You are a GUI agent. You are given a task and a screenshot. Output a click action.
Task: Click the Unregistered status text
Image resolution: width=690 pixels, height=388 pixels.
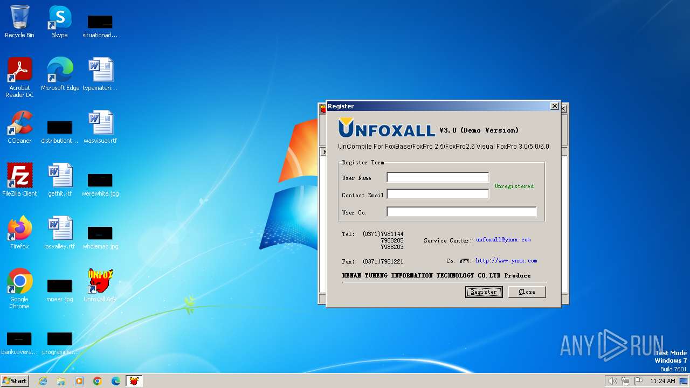coord(514,186)
